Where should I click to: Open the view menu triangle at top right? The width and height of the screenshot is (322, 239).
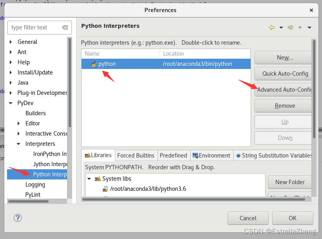tap(309, 27)
